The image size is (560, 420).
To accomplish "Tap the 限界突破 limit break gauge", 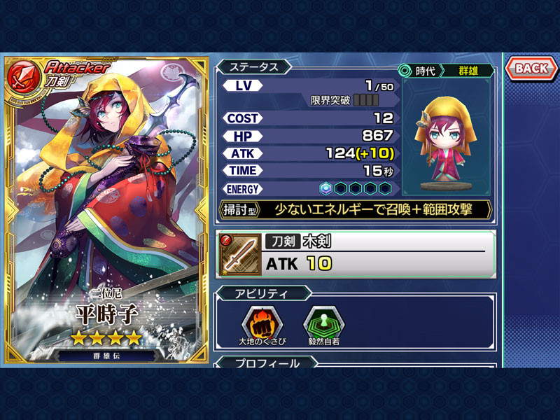I will pos(366,100).
